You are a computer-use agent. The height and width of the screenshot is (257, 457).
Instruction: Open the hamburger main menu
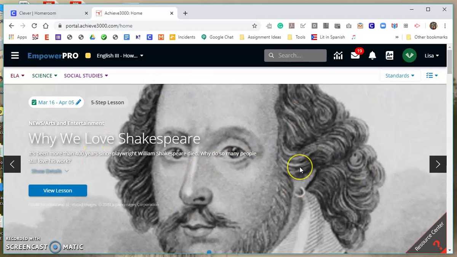(x=15, y=56)
